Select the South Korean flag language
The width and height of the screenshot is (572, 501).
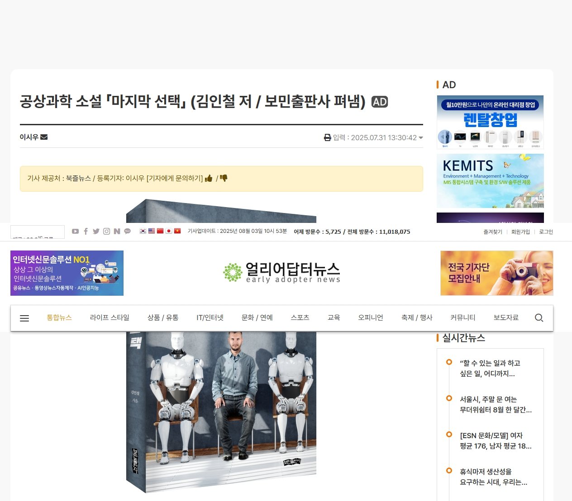coord(143,231)
